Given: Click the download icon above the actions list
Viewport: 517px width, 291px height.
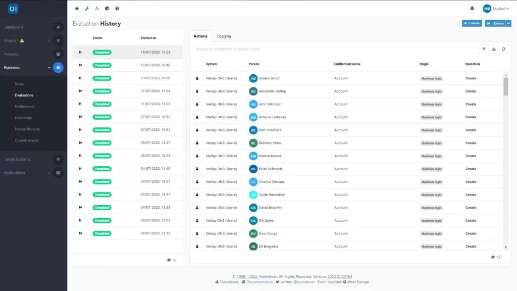Looking at the screenshot, I should click(494, 49).
